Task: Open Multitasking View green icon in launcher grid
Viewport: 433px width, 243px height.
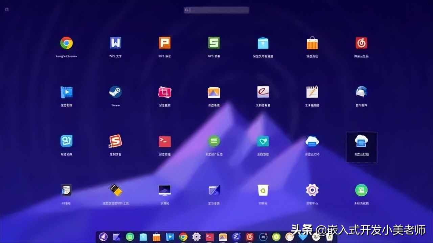Action: click(361, 190)
